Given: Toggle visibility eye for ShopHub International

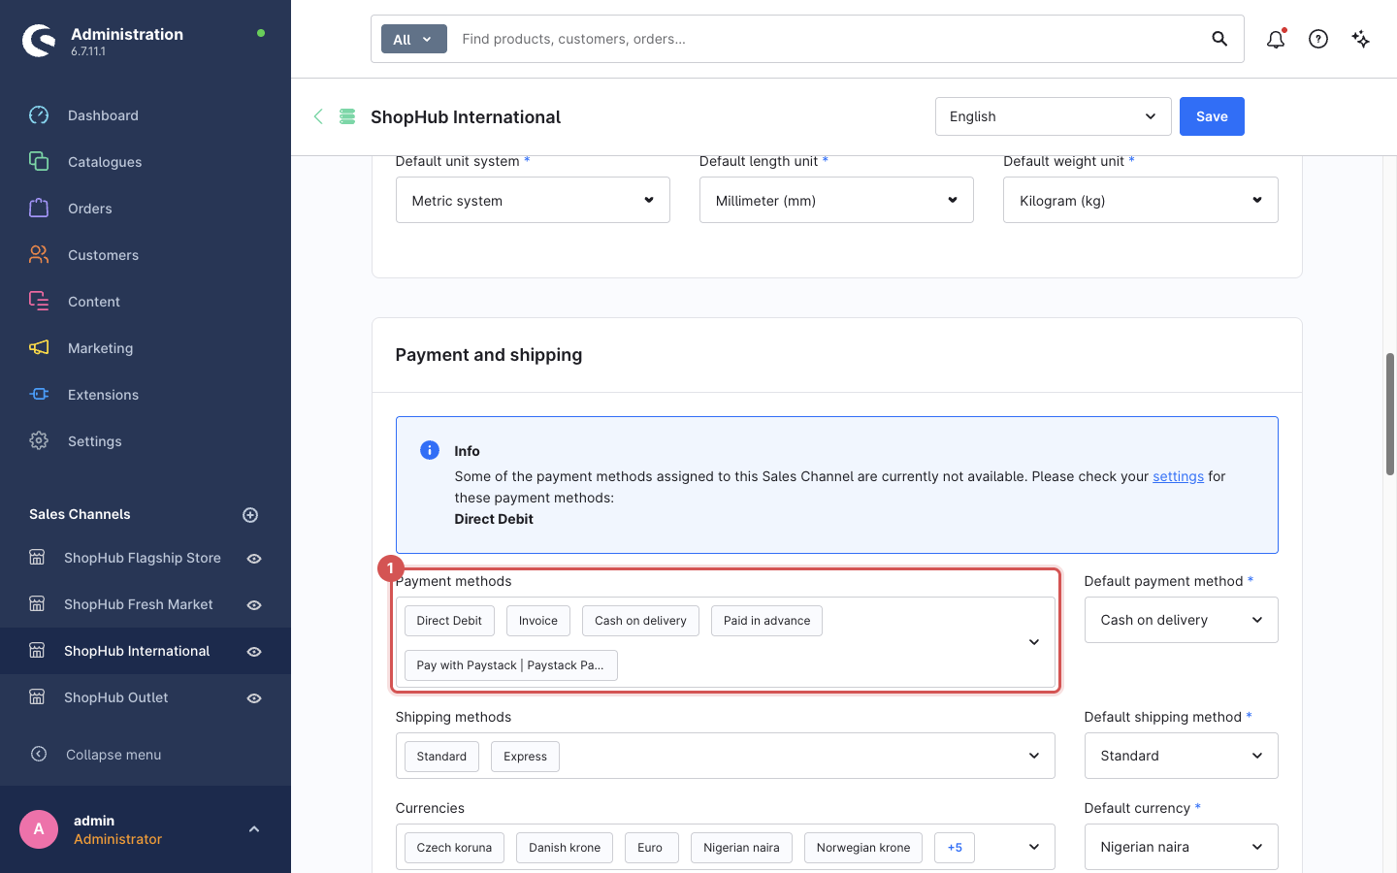Looking at the screenshot, I should click(254, 652).
